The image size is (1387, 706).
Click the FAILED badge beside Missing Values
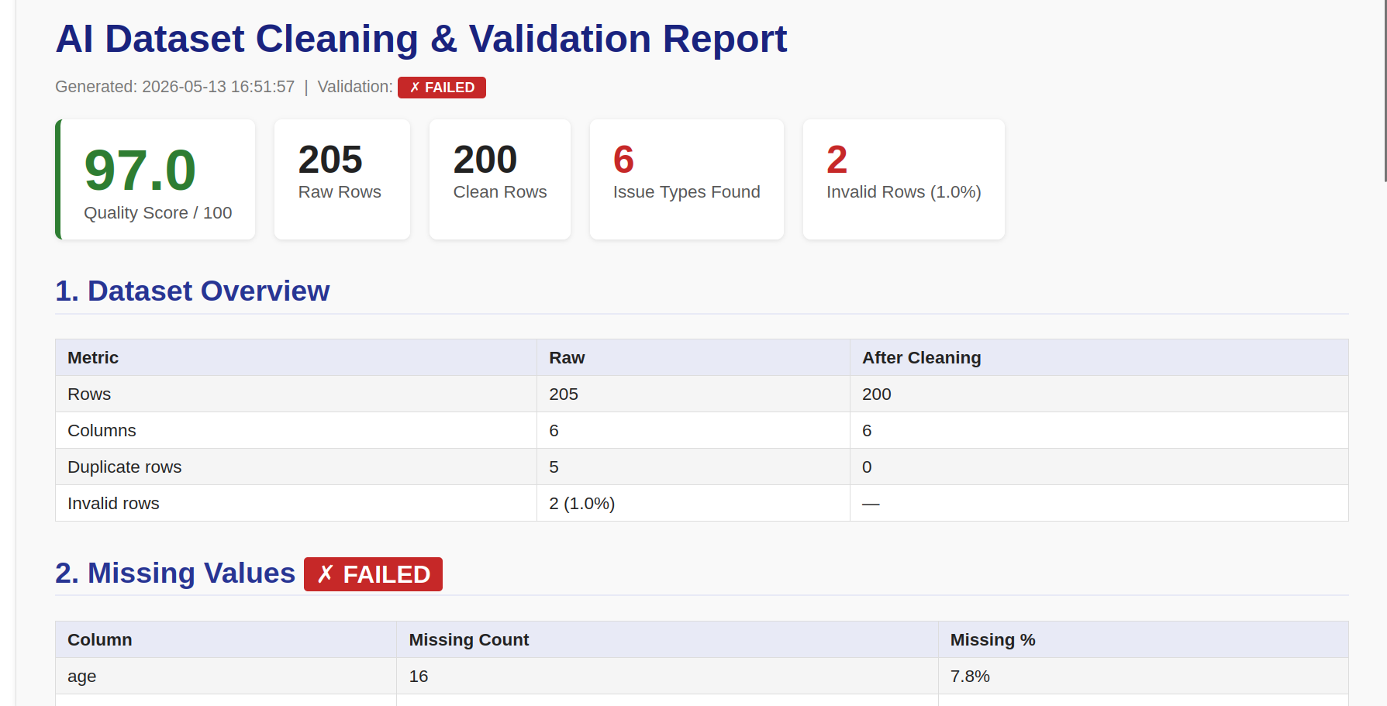coord(373,574)
